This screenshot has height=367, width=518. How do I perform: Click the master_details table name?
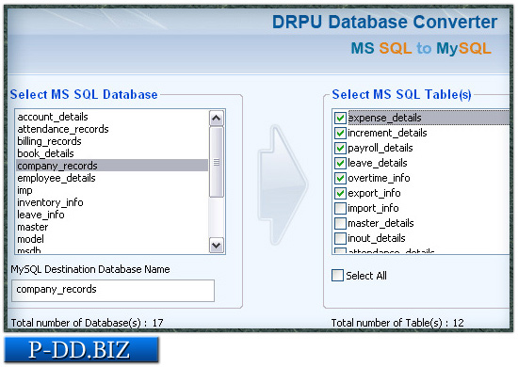[x=380, y=223]
